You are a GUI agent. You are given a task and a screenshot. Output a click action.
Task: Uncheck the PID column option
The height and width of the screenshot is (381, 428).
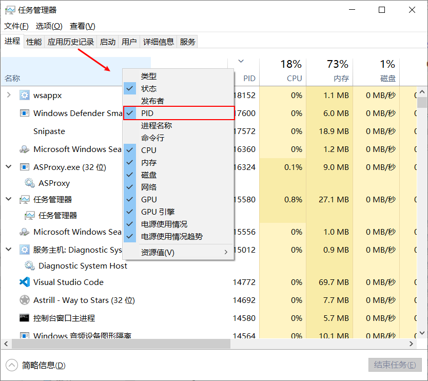tap(179, 113)
